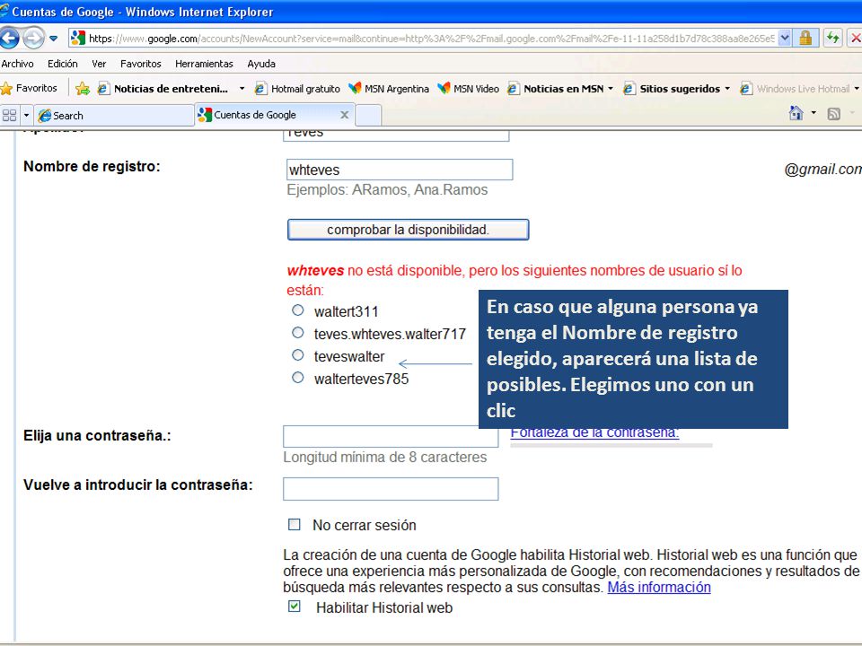Go to the home page icon
Image resolution: width=862 pixels, height=646 pixels.
[x=796, y=113]
